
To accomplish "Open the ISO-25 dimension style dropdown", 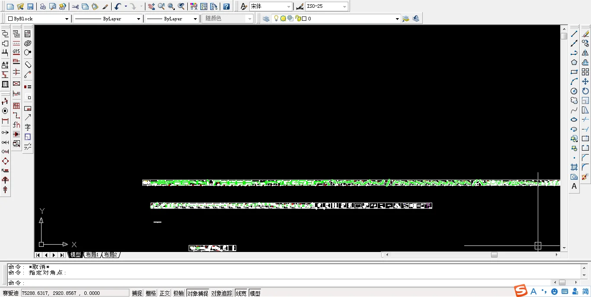I will 344,6.
